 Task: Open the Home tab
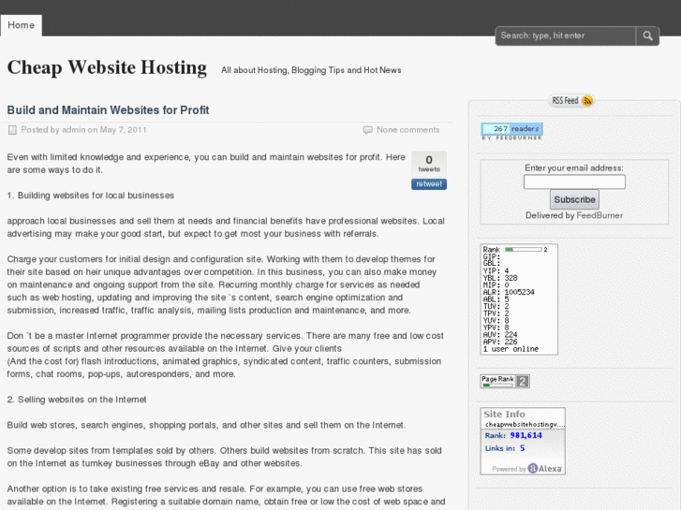click(x=21, y=25)
